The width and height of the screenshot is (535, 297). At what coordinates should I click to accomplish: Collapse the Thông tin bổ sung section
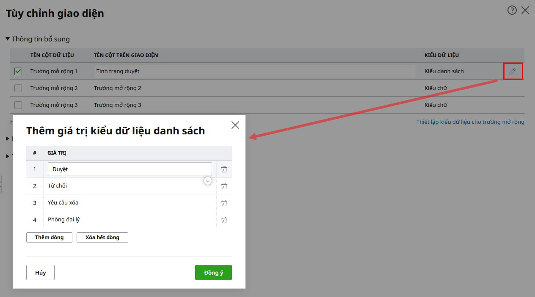(x=8, y=39)
